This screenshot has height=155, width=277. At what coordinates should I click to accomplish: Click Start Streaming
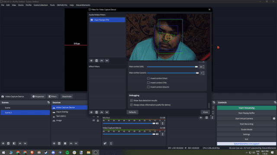[246, 108]
